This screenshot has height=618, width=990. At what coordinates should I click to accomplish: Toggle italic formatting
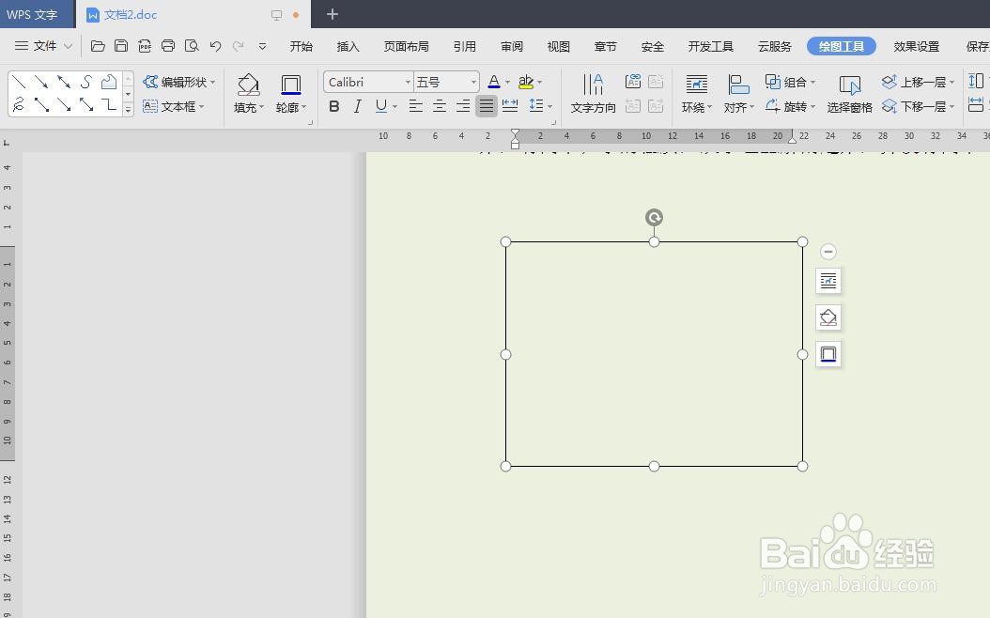pyautogui.click(x=357, y=107)
